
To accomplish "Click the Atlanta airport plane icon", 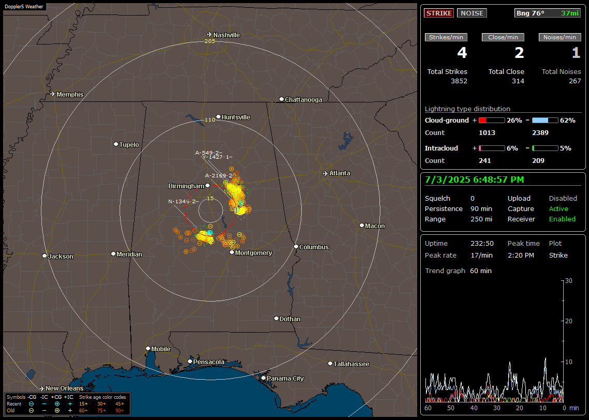I will tap(326, 173).
